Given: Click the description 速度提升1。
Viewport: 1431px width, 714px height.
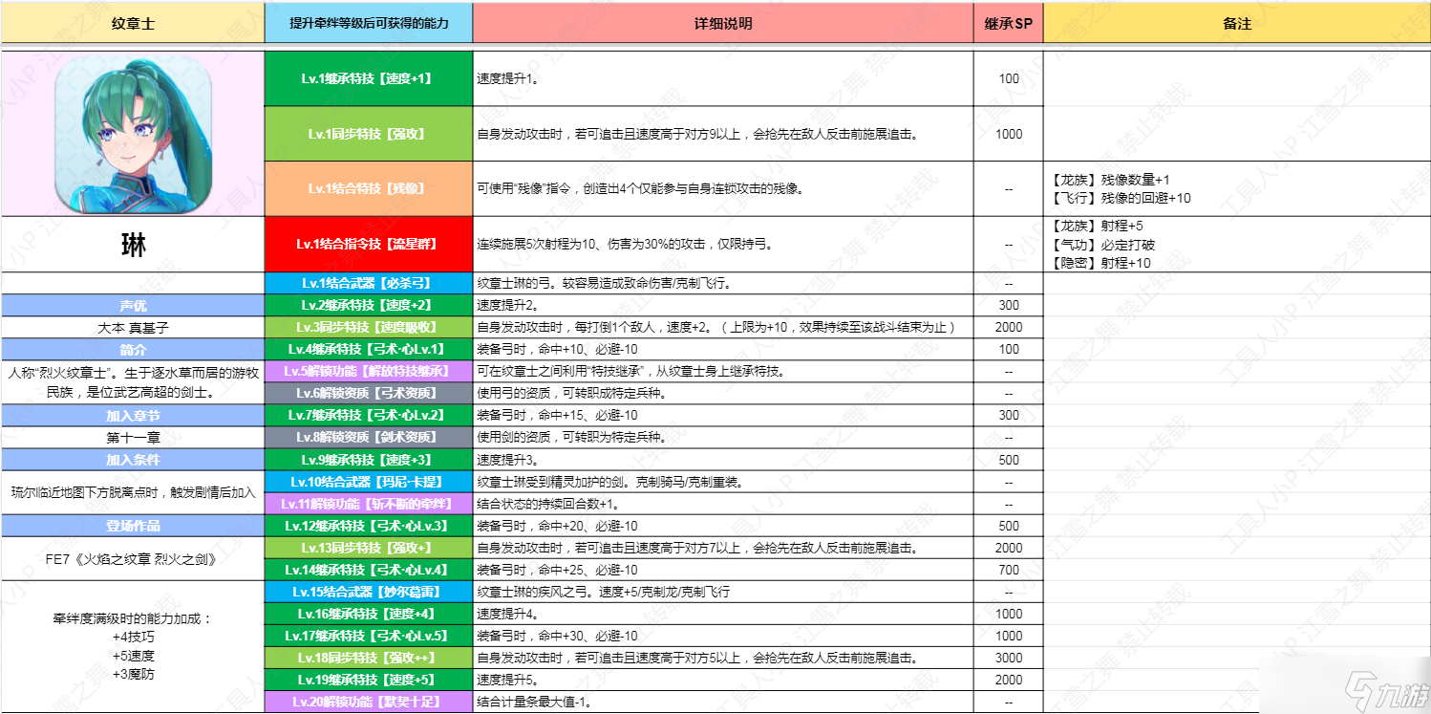Looking at the screenshot, I should (x=507, y=79).
